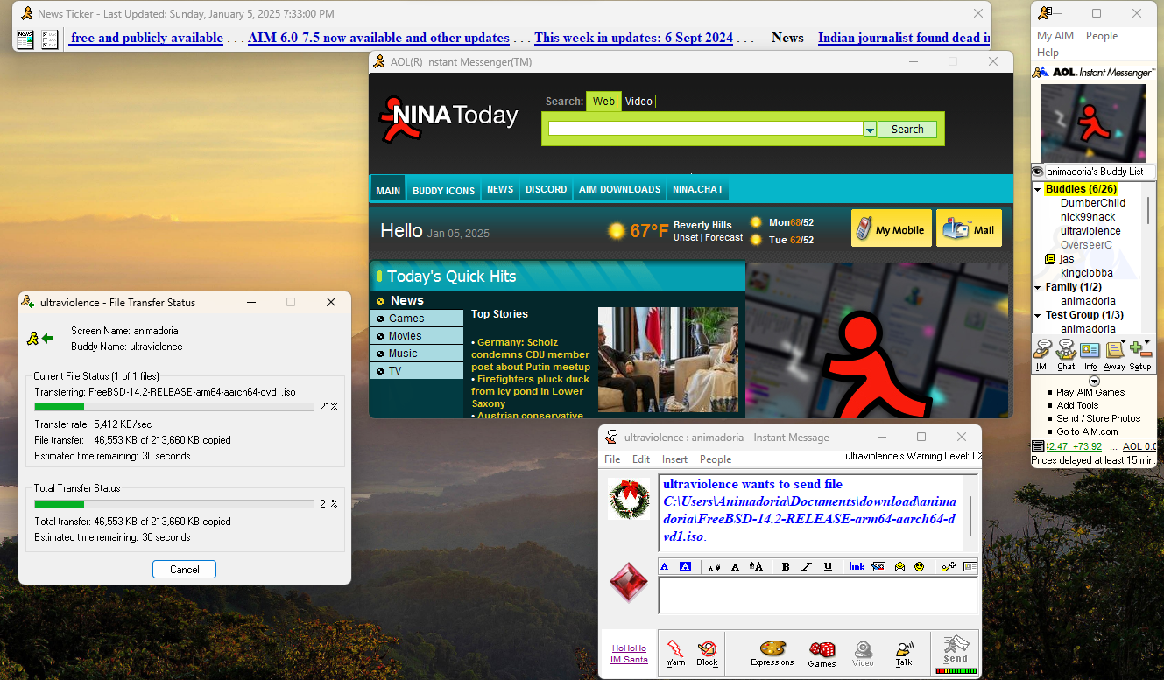Open the Mail button

[x=969, y=228]
